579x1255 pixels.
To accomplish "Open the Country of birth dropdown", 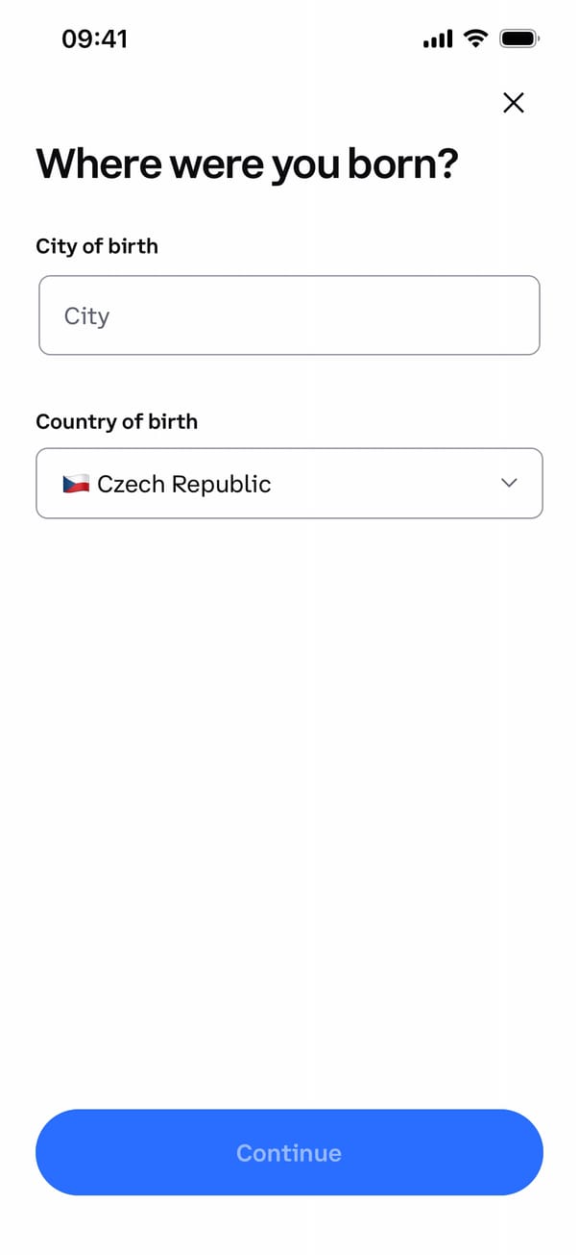I will coord(289,483).
